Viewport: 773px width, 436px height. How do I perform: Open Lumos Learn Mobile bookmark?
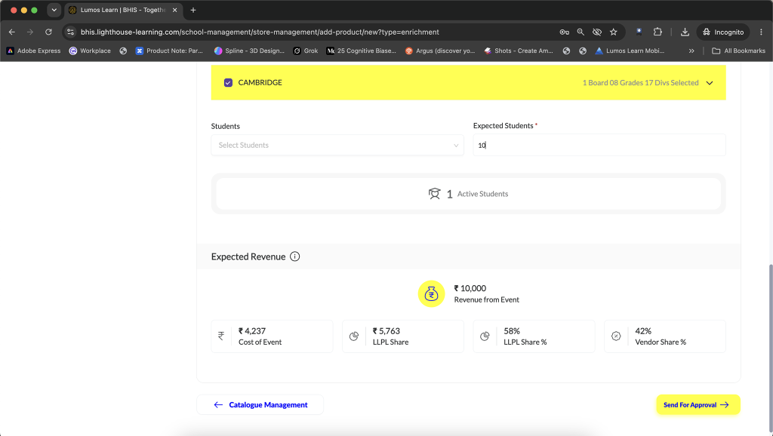630,51
